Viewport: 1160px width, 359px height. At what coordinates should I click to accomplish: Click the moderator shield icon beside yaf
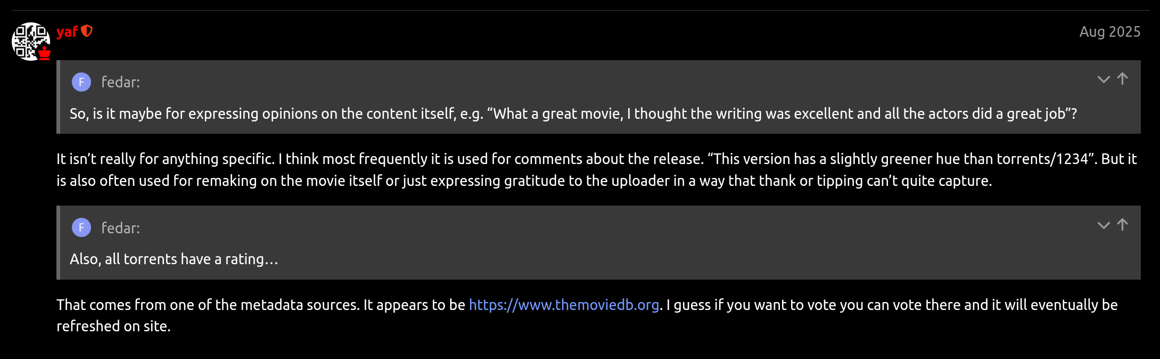pyautogui.click(x=87, y=31)
